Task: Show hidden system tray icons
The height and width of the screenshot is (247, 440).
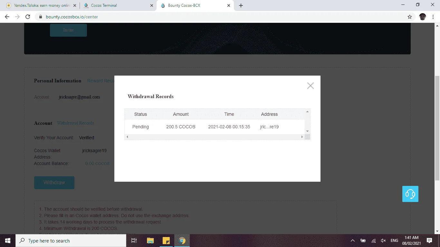Action: (x=353, y=241)
